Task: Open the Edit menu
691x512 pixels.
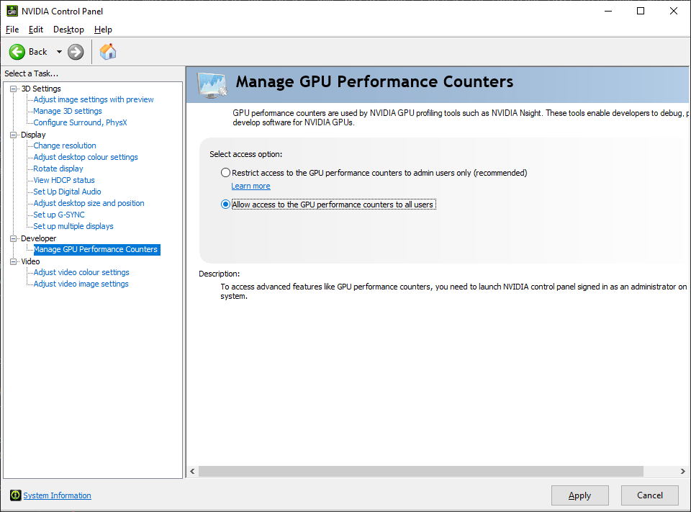Action: 36,30
